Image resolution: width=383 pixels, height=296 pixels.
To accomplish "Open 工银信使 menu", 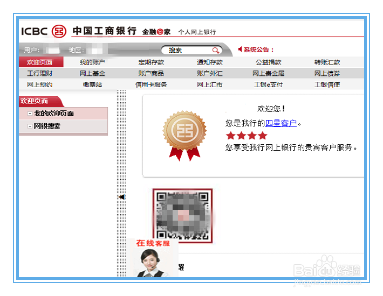I will click(x=327, y=84).
